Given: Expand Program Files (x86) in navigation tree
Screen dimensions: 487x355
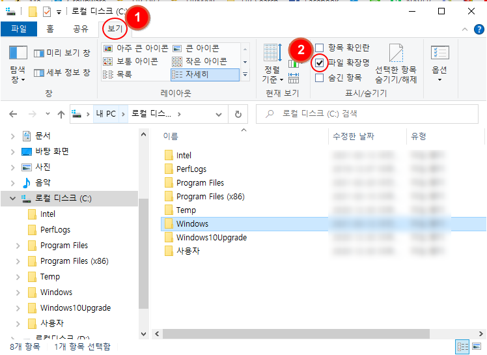Looking at the screenshot, I should pos(18,261).
